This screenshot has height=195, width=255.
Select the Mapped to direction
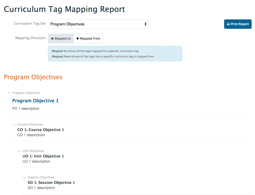(x=61, y=39)
